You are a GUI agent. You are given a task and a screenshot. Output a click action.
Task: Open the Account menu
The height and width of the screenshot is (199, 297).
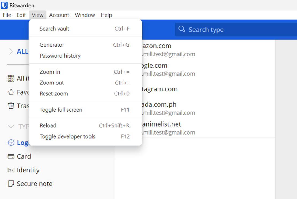59,15
